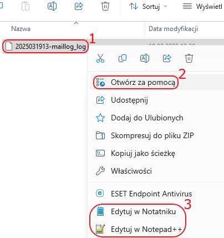
Task: Click the Copy icon in context menu
Action: [123, 58]
